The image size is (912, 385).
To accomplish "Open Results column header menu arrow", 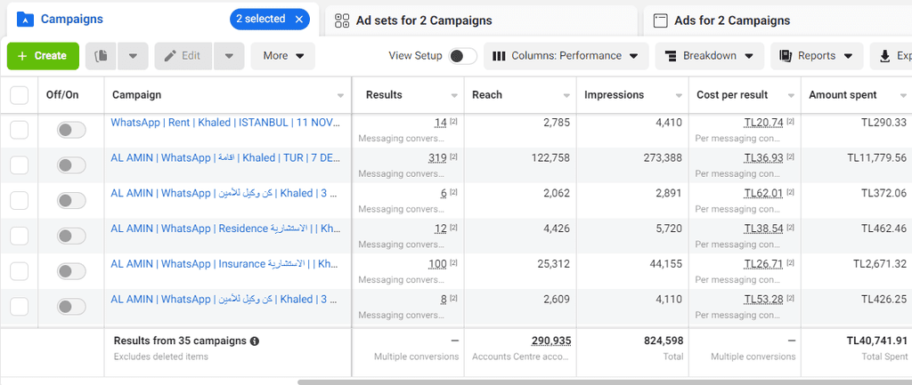I will tap(454, 96).
